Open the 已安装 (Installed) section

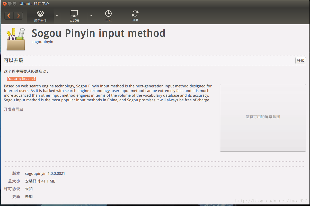[74, 16]
